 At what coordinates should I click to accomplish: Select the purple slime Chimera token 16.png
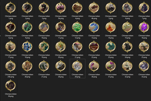(144, 27)
